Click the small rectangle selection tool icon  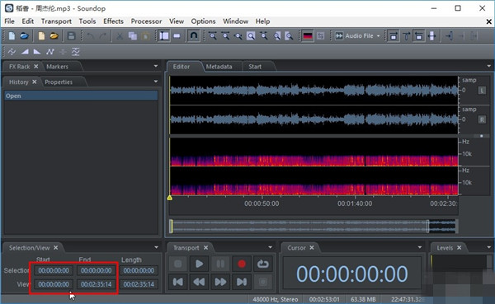point(177,36)
